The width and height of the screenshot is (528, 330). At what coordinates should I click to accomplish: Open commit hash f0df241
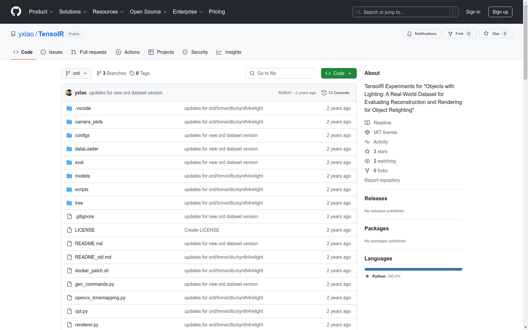coord(285,93)
